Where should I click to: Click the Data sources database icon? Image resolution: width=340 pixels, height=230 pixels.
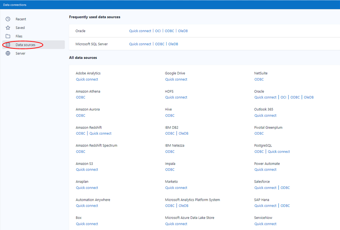8,45
